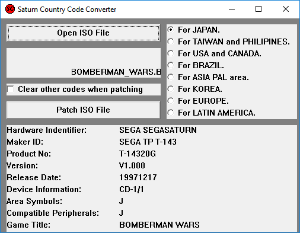The height and width of the screenshot is (233, 300).
Task: Click the Game Title label
Action: (x=28, y=225)
